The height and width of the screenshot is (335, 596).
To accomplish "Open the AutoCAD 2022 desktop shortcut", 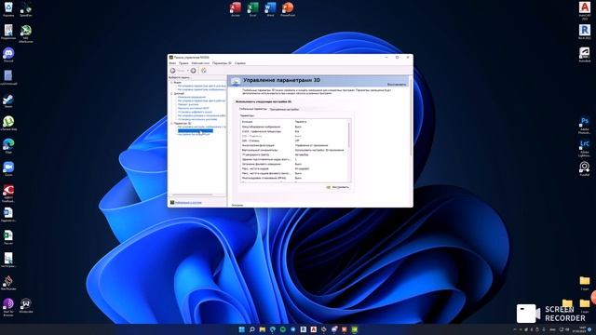I will point(585,10).
